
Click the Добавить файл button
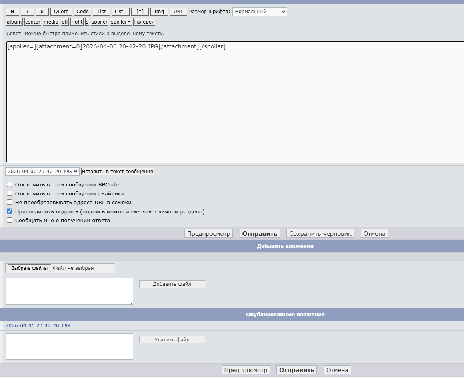pos(172,284)
